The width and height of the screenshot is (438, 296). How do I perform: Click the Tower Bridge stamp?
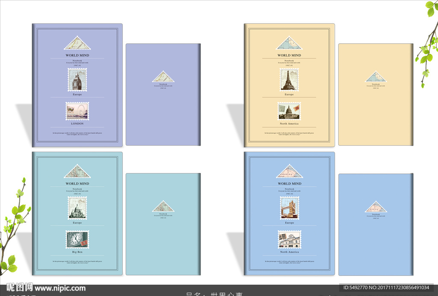[290, 208]
